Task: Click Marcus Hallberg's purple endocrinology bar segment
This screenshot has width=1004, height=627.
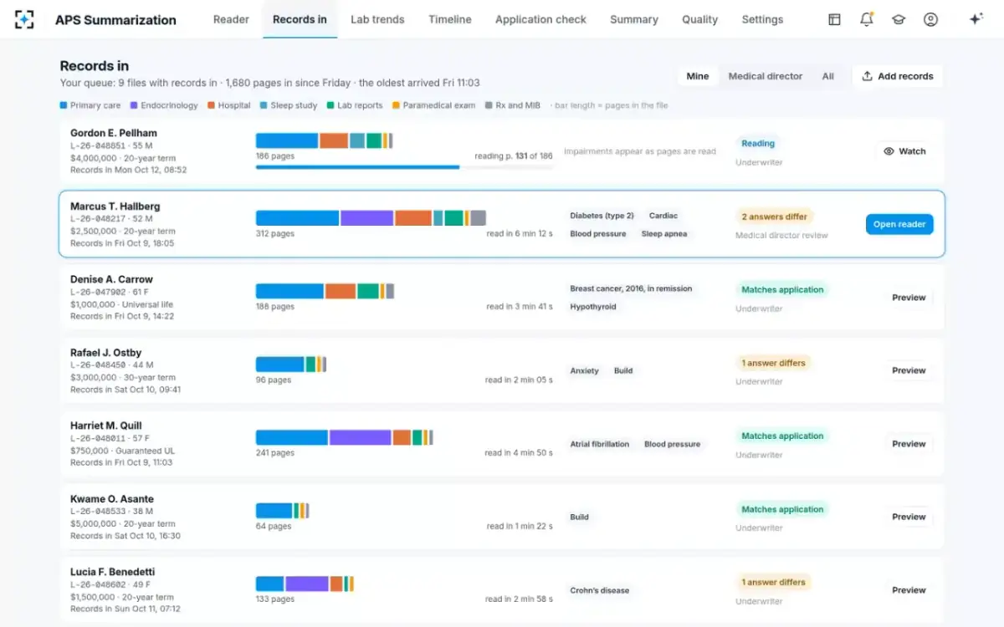Action: tap(366, 218)
